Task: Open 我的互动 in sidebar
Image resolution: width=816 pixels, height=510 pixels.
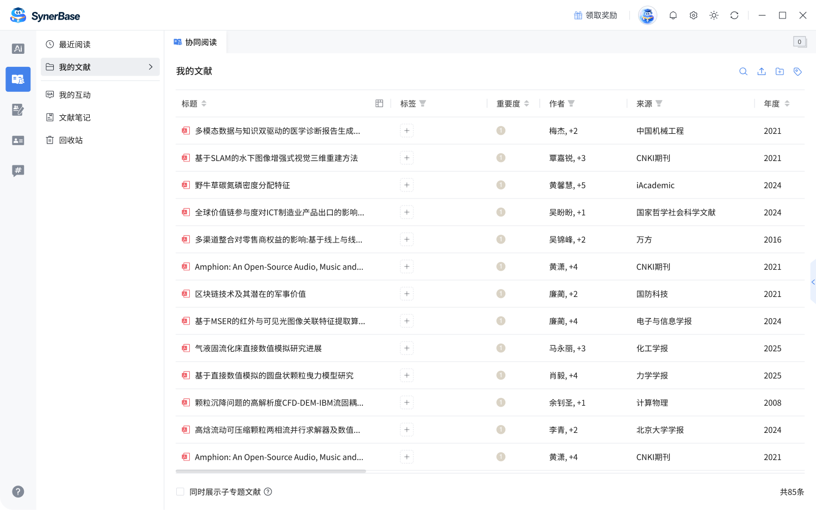Action: point(100,95)
